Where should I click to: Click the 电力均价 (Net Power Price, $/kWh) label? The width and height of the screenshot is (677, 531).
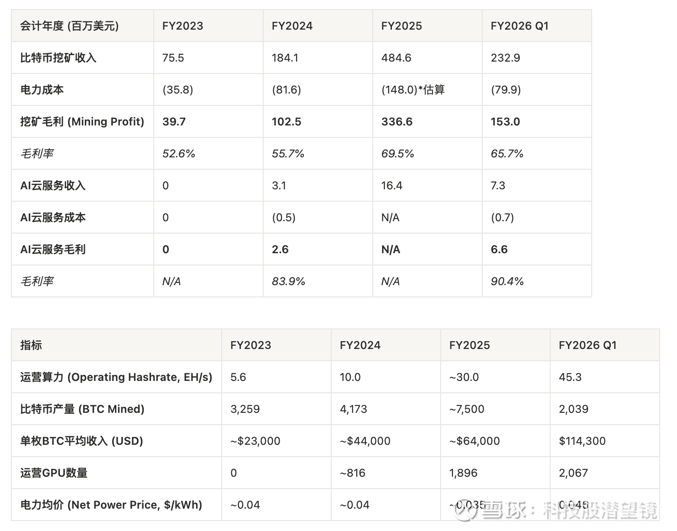point(111,505)
